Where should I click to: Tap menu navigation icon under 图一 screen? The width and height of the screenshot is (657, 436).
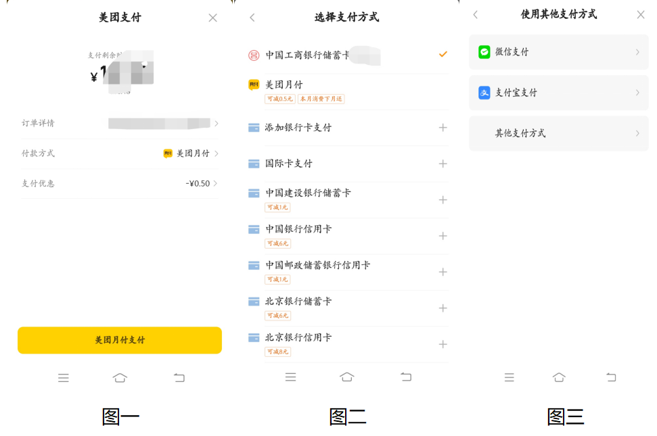(x=64, y=378)
